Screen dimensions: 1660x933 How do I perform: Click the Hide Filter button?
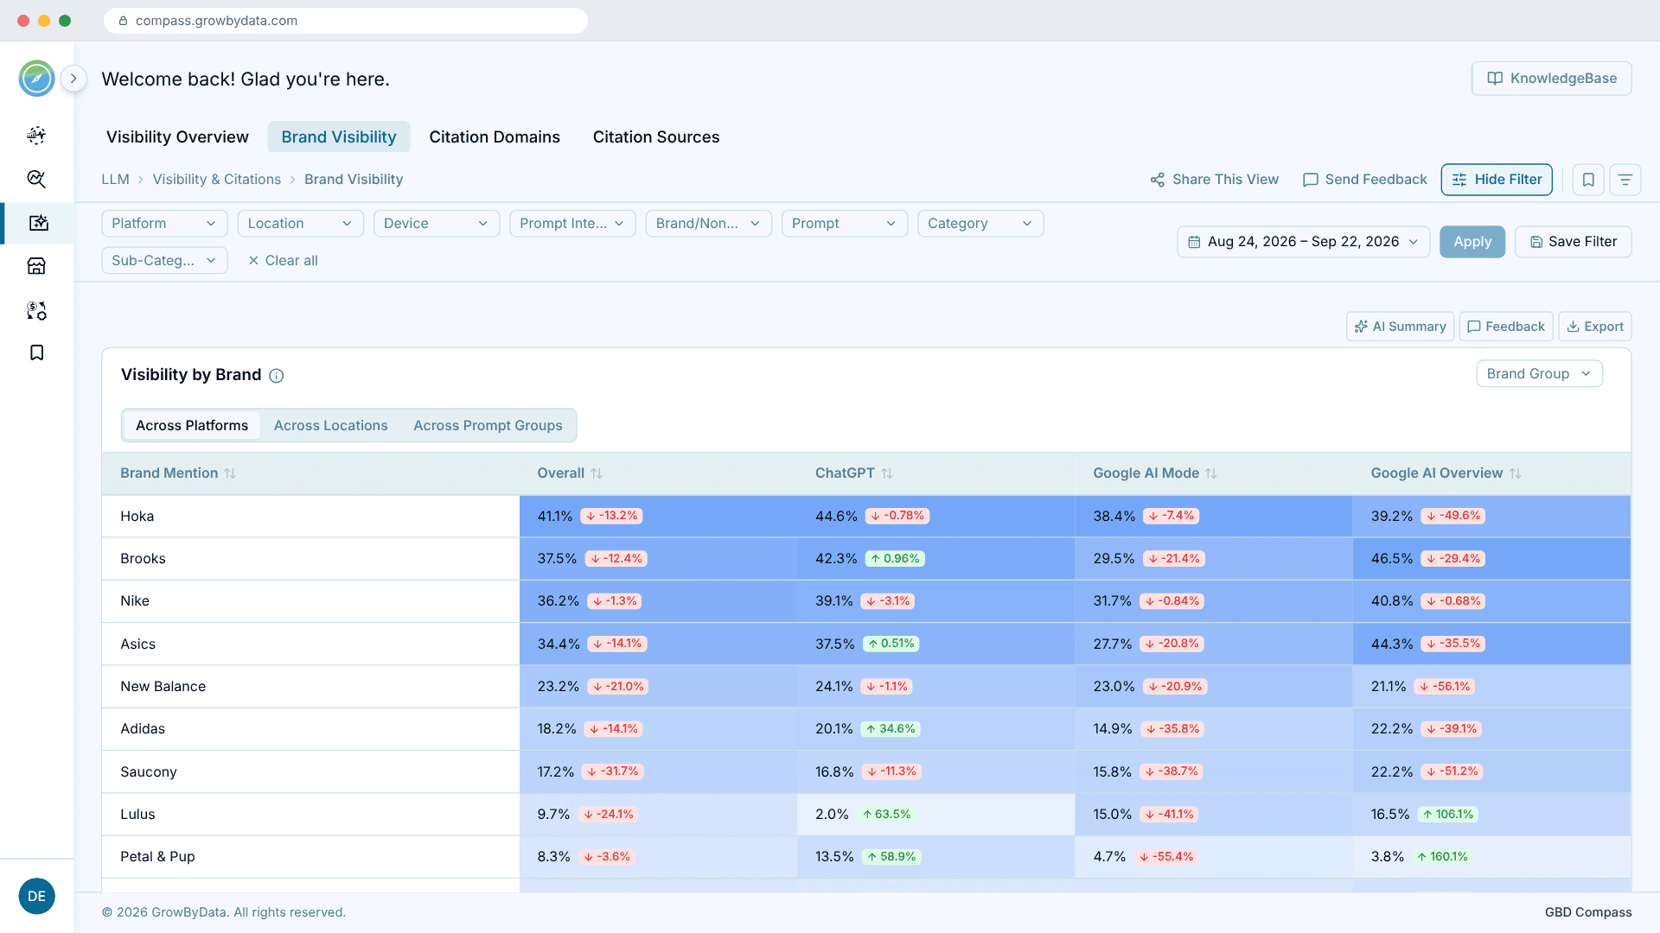click(x=1497, y=180)
